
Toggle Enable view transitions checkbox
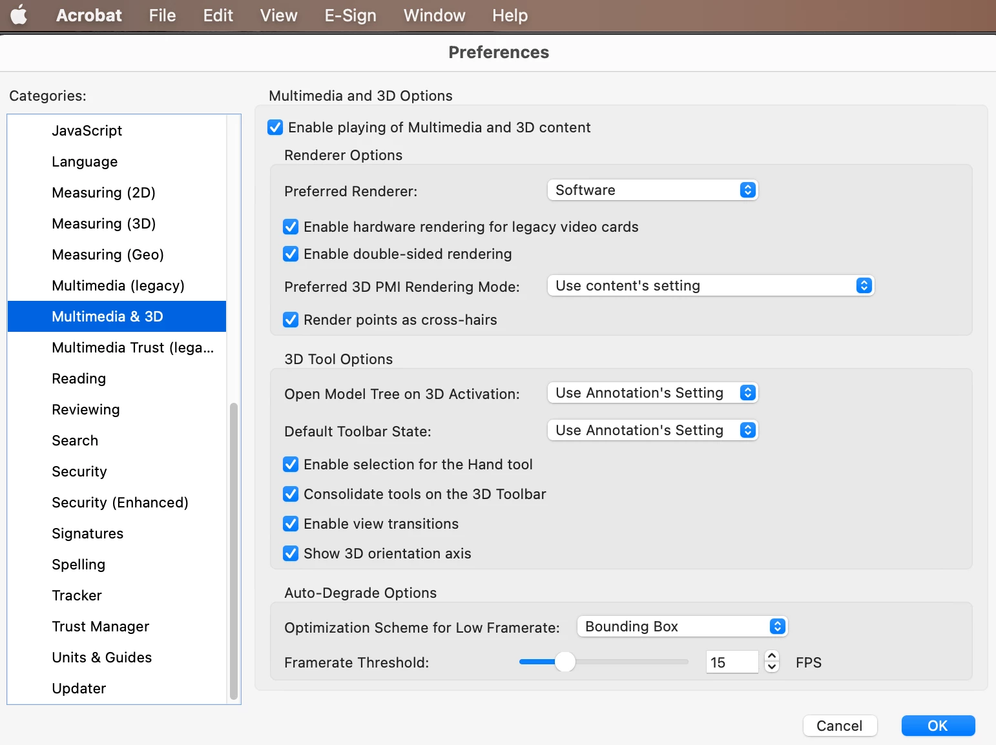pyautogui.click(x=291, y=524)
